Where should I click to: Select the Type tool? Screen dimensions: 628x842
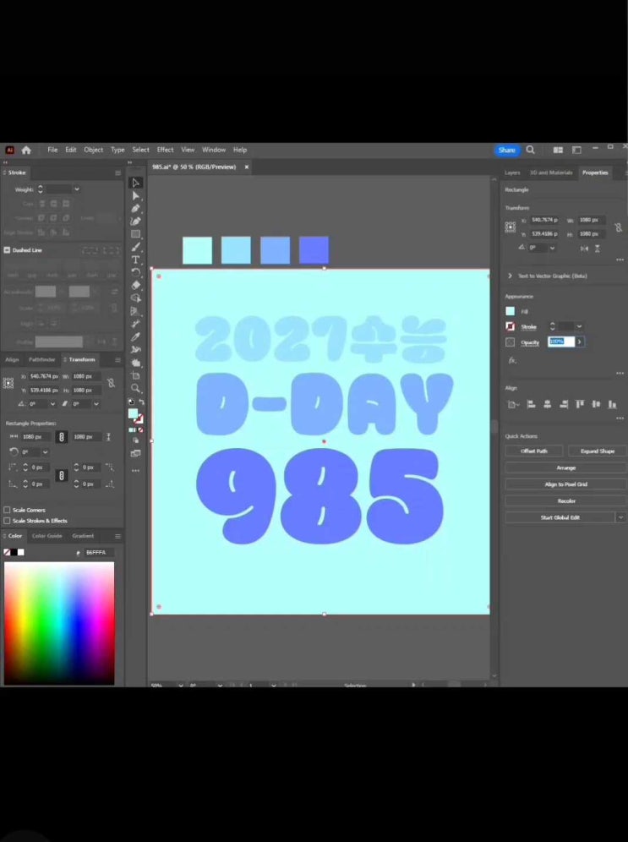click(135, 260)
